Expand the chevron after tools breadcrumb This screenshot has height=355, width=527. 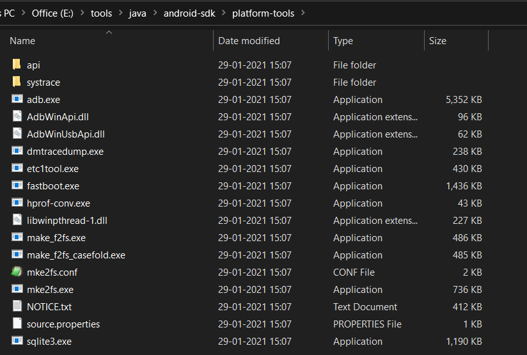click(x=121, y=13)
